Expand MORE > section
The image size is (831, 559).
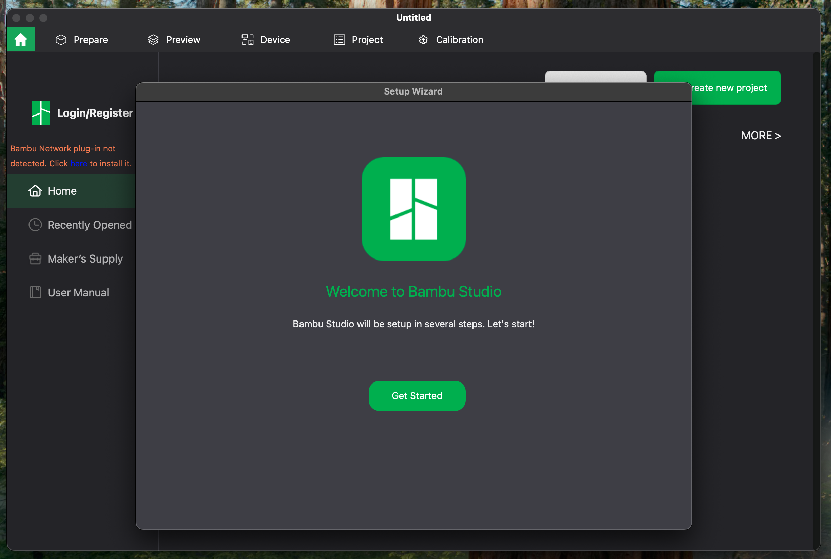[761, 136]
